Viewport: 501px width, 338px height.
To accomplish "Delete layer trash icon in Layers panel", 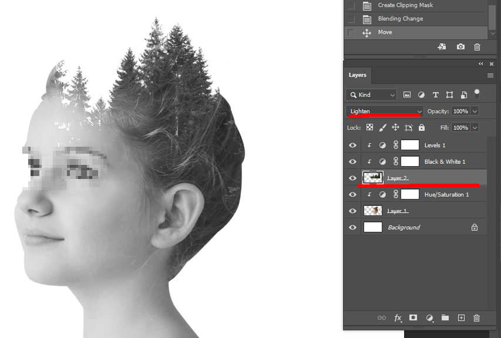I will coord(476,318).
